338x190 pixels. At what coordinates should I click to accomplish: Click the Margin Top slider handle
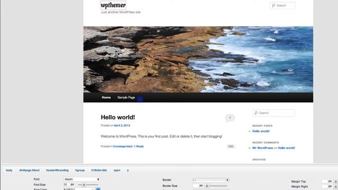coord(336,182)
